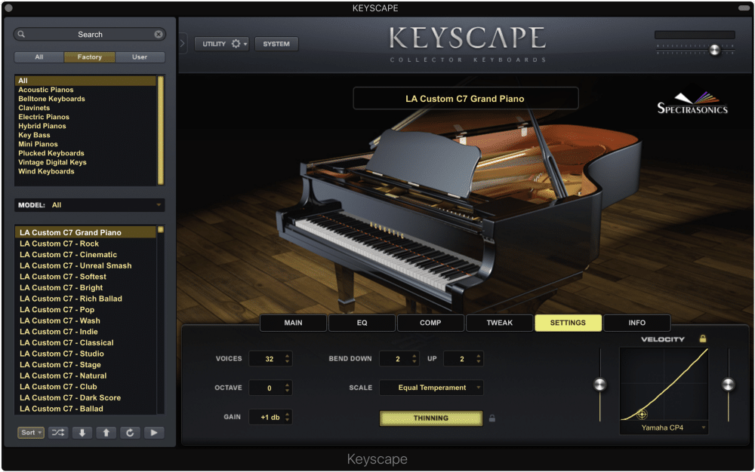Select the Factory filter
Viewport: 755px width, 472px height.
point(90,57)
